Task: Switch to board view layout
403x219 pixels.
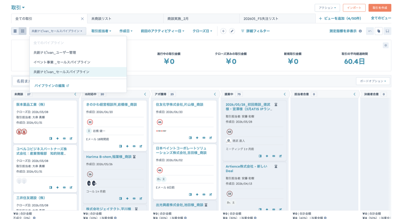Action: coord(22,31)
